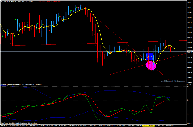Image resolution: width=193 pixels, height=127 pixels.
Task: Click the '26 Mar 07:00' time axis label
Action: (34, 126)
